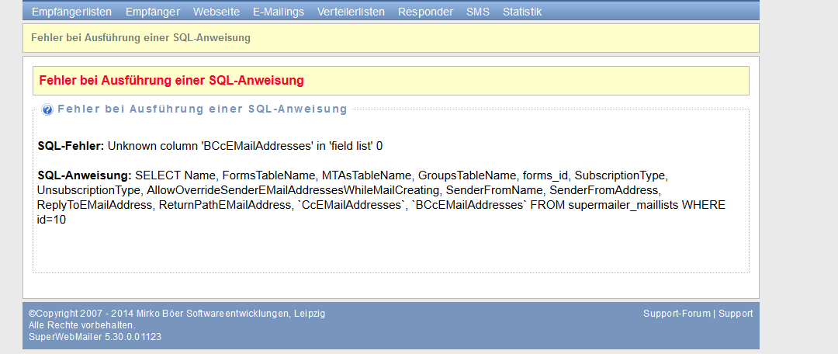Open the Responder menu
The width and height of the screenshot is (838, 354).
click(425, 12)
